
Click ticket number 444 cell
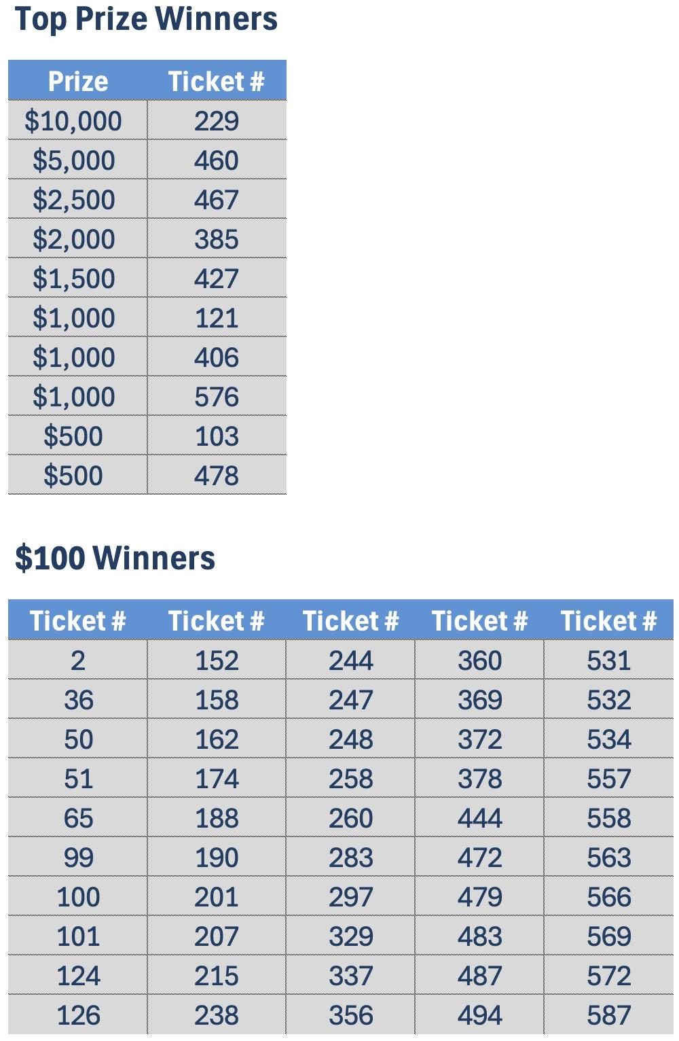pos(480,818)
